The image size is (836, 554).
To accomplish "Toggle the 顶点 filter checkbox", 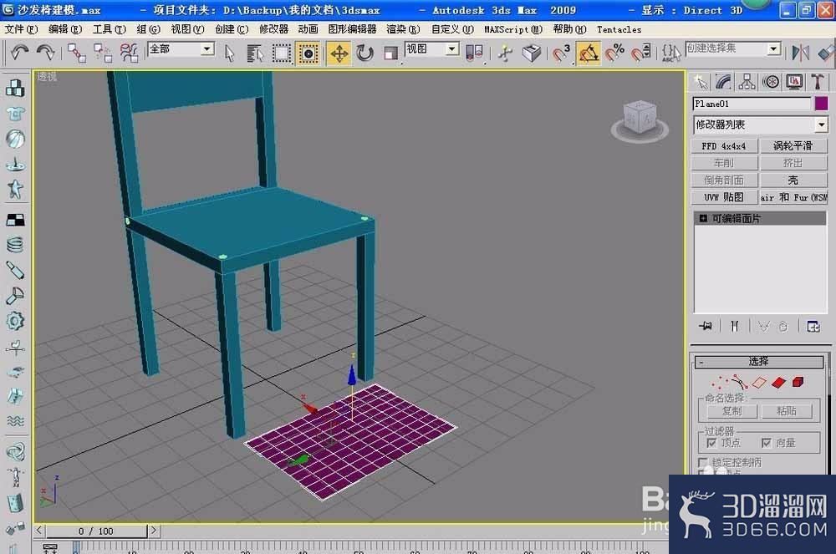I will (x=711, y=443).
